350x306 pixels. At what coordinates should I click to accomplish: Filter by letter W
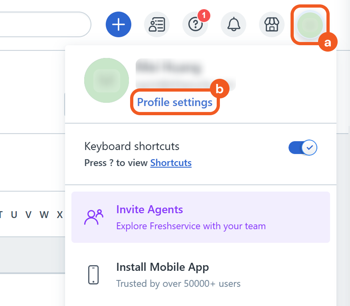[44, 215]
